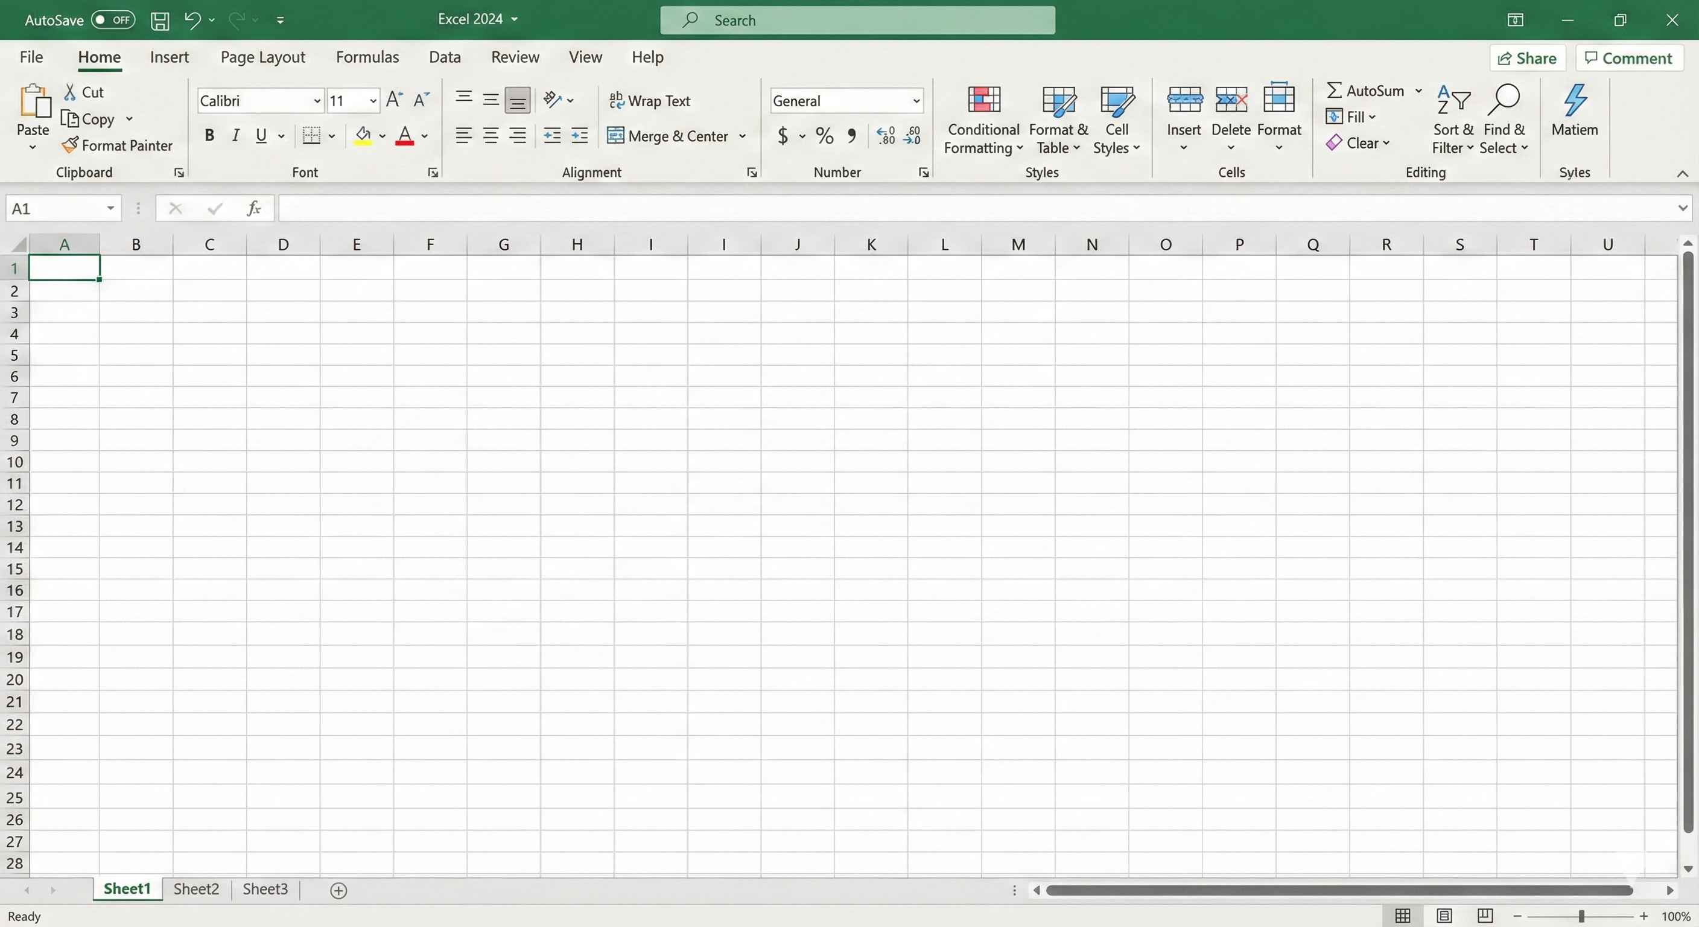Expand the number format General dropdown
The image size is (1699, 927).
pyautogui.click(x=915, y=100)
